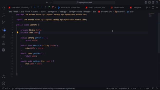This screenshot has height=90, width=160.
Task: Open errors and warnings status item
Action: [6, 88]
